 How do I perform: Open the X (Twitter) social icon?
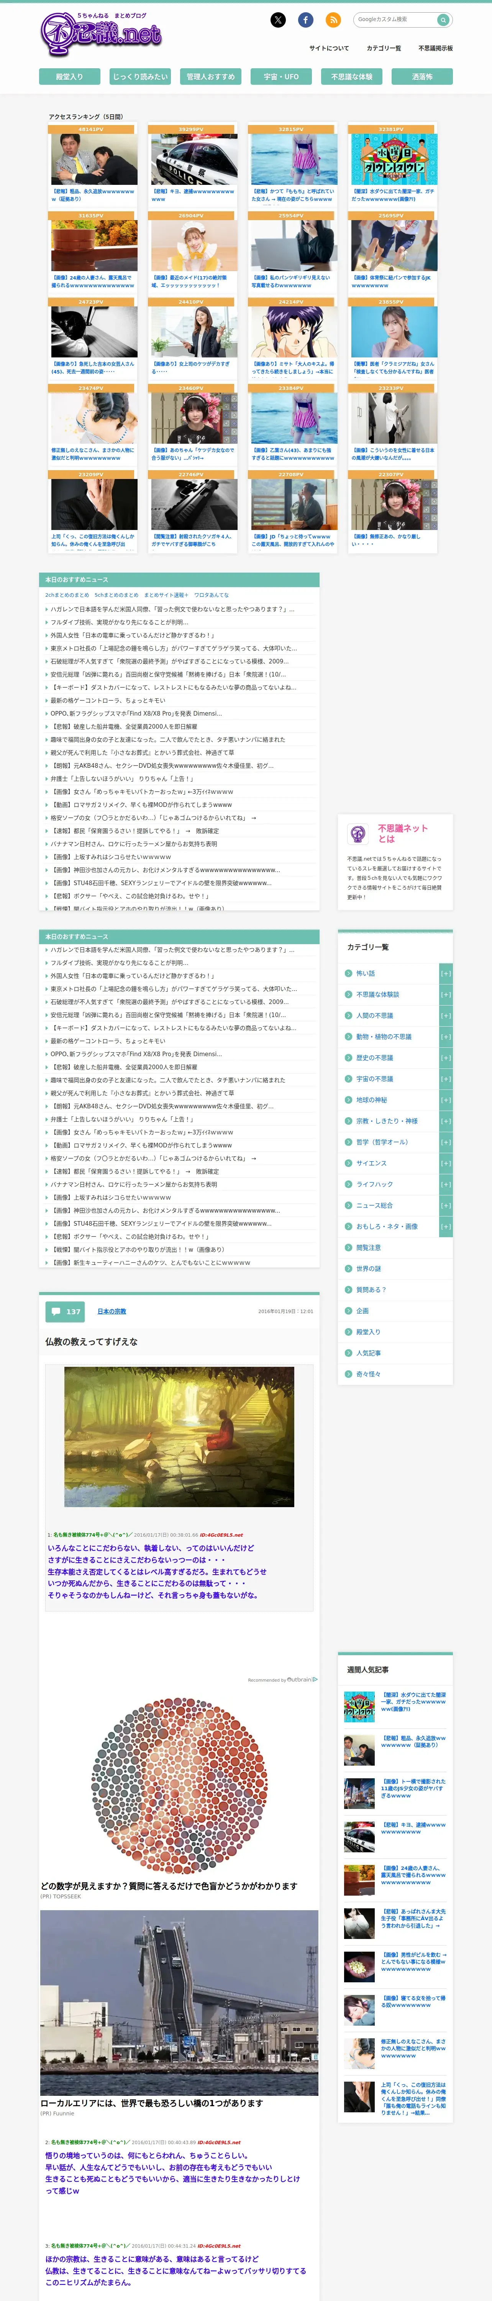[278, 20]
